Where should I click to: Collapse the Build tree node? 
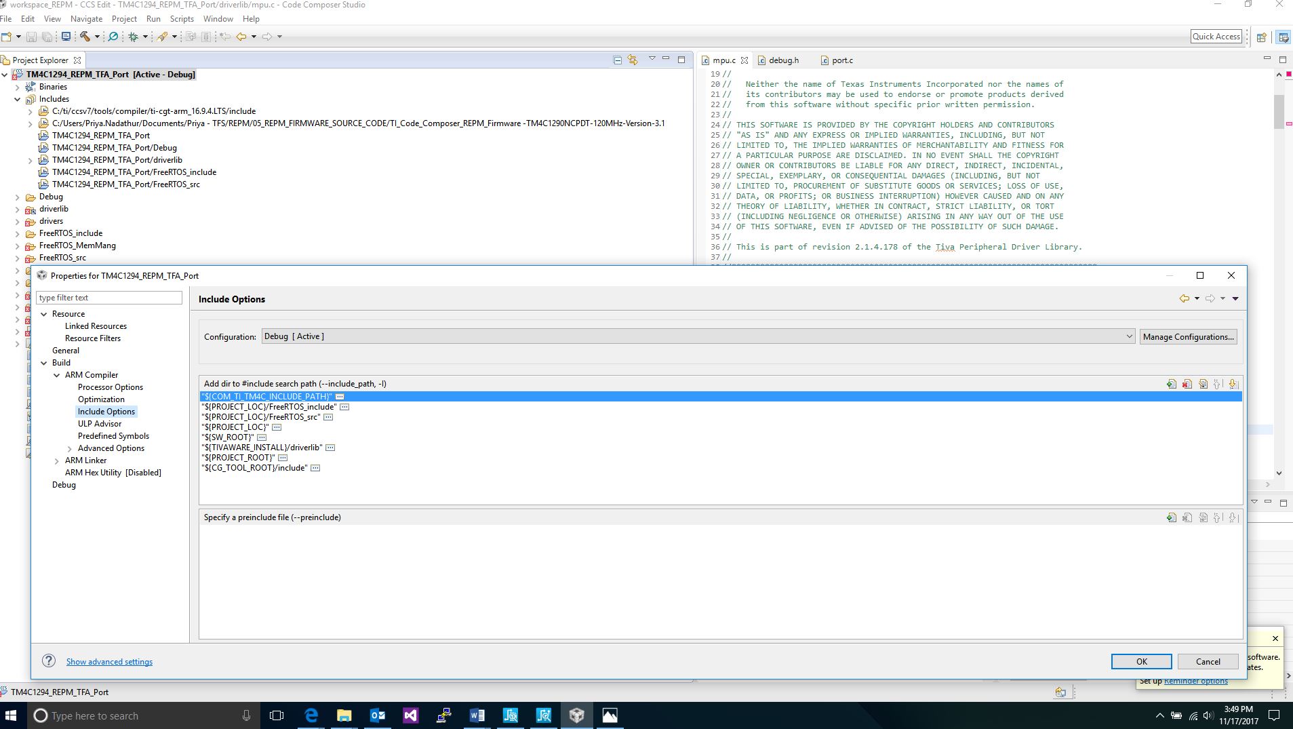44,363
